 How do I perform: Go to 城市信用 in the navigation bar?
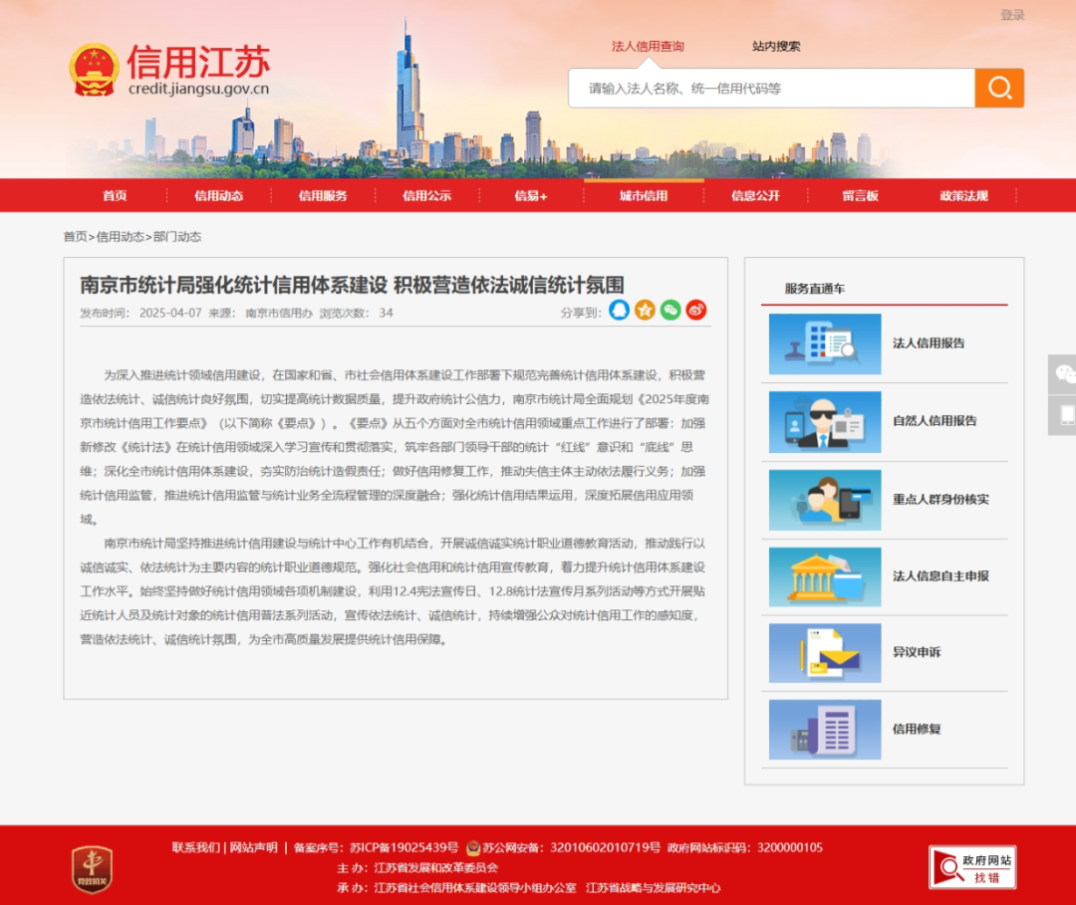(644, 196)
